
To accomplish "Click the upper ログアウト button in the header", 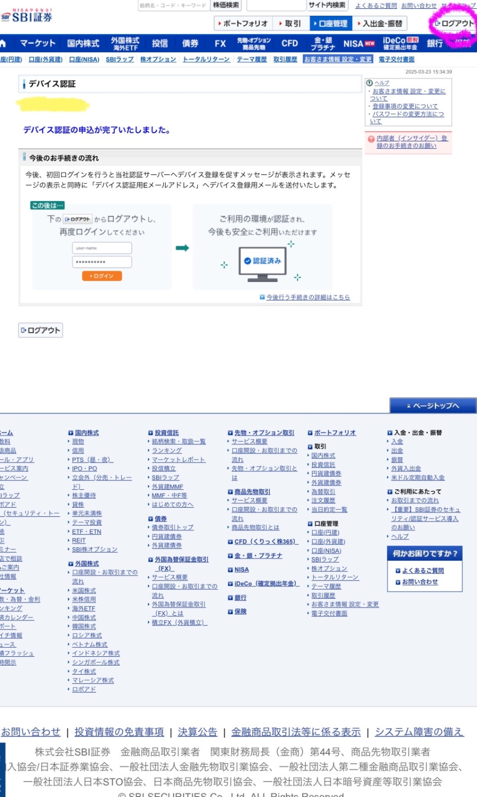I will (454, 23).
